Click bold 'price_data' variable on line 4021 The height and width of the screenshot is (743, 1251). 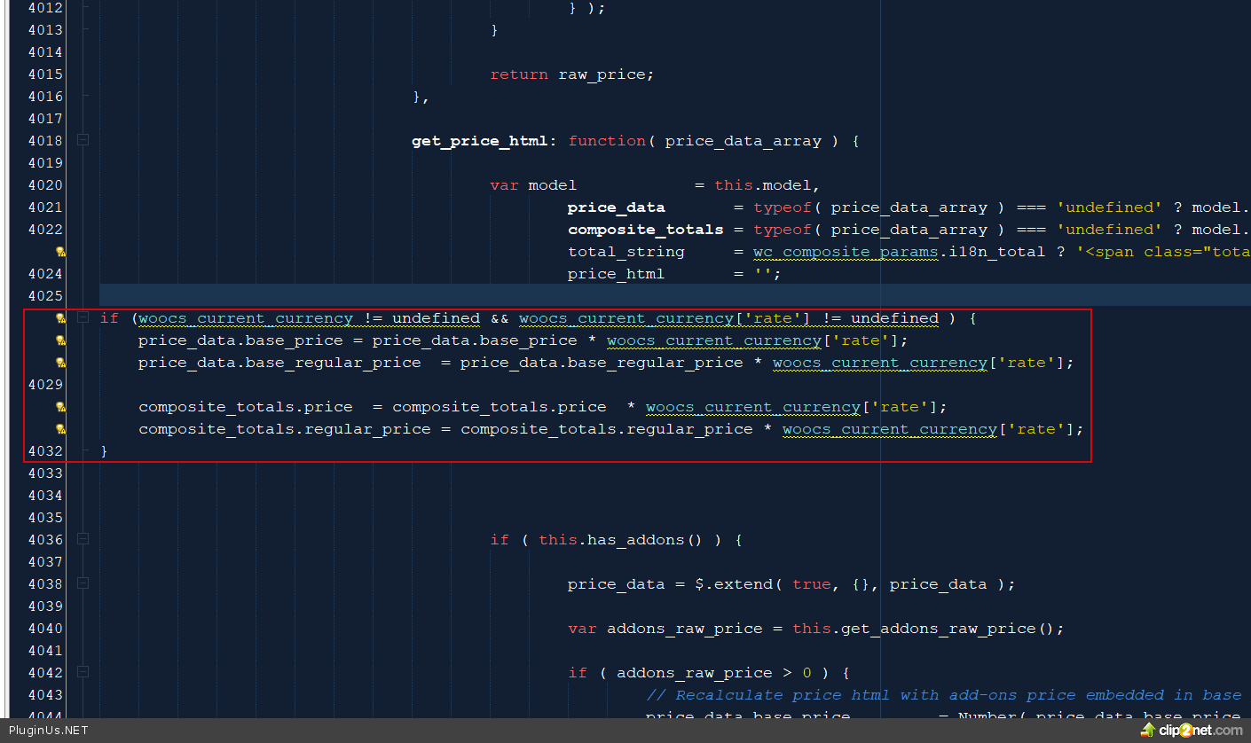(x=616, y=207)
